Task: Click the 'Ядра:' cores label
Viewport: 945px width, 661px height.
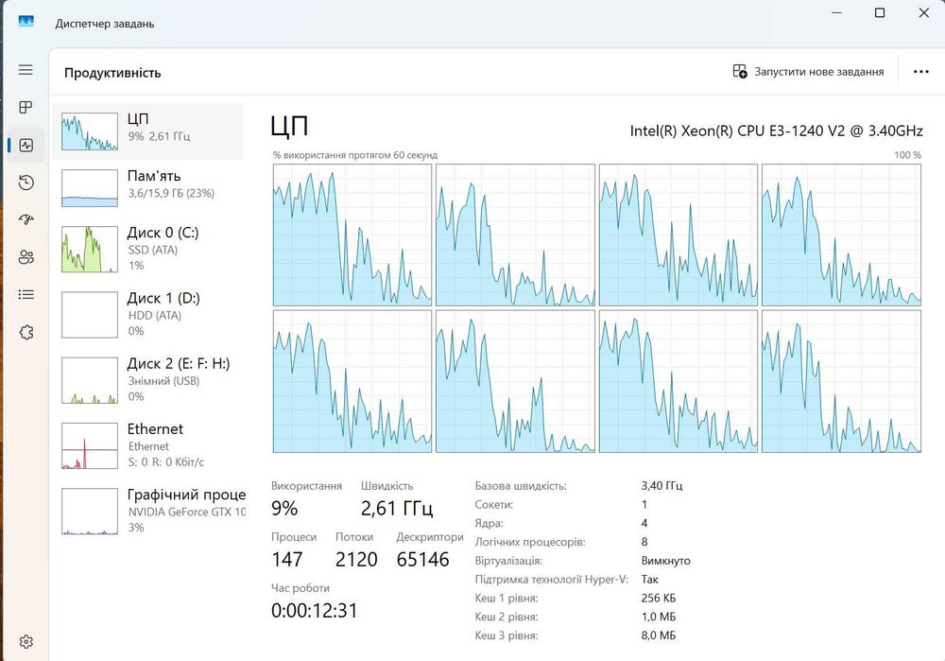Action: pos(489,524)
